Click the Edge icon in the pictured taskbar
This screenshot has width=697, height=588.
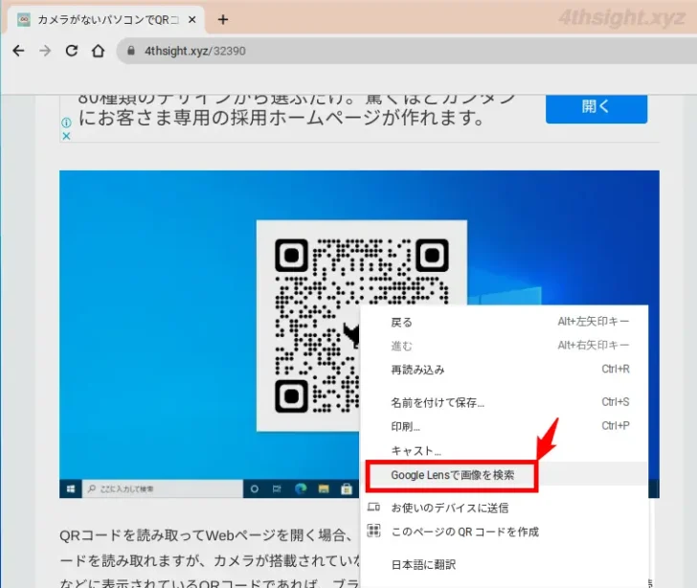click(x=301, y=488)
